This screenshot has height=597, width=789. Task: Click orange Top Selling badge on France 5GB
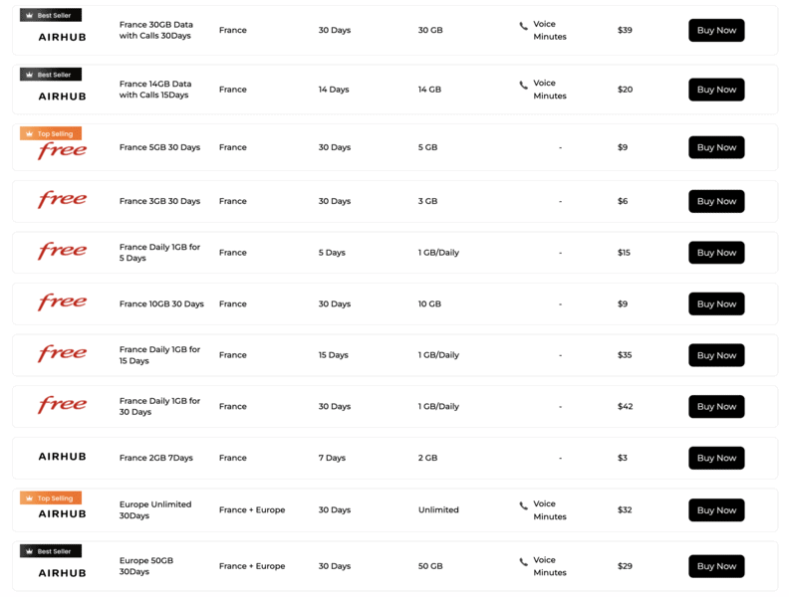point(51,133)
